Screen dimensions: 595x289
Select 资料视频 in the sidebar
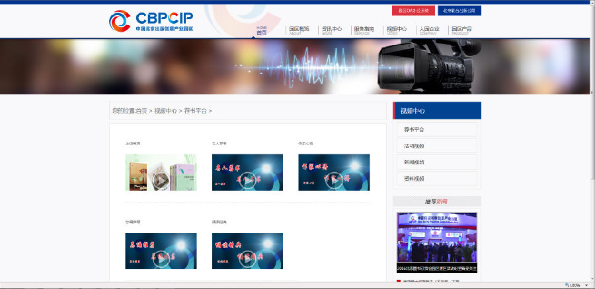click(x=437, y=178)
